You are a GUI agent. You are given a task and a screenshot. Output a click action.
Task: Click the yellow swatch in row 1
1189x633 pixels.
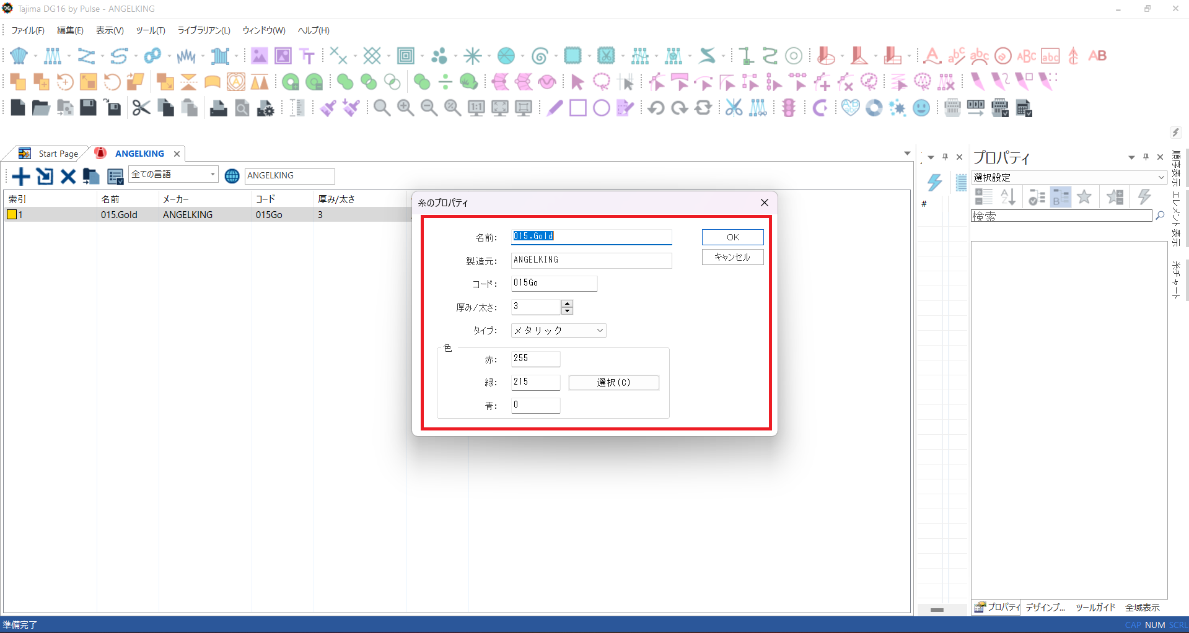(12, 214)
